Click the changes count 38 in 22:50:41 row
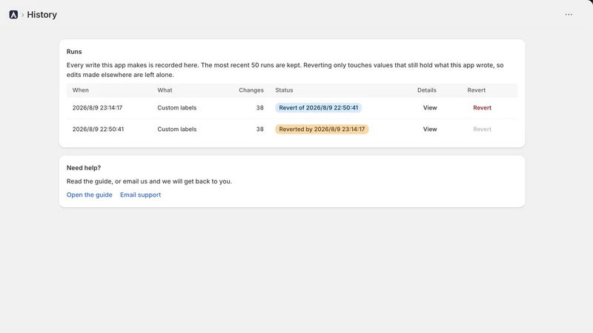Image resolution: width=593 pixels, height=333 pixels. (260, 129)
